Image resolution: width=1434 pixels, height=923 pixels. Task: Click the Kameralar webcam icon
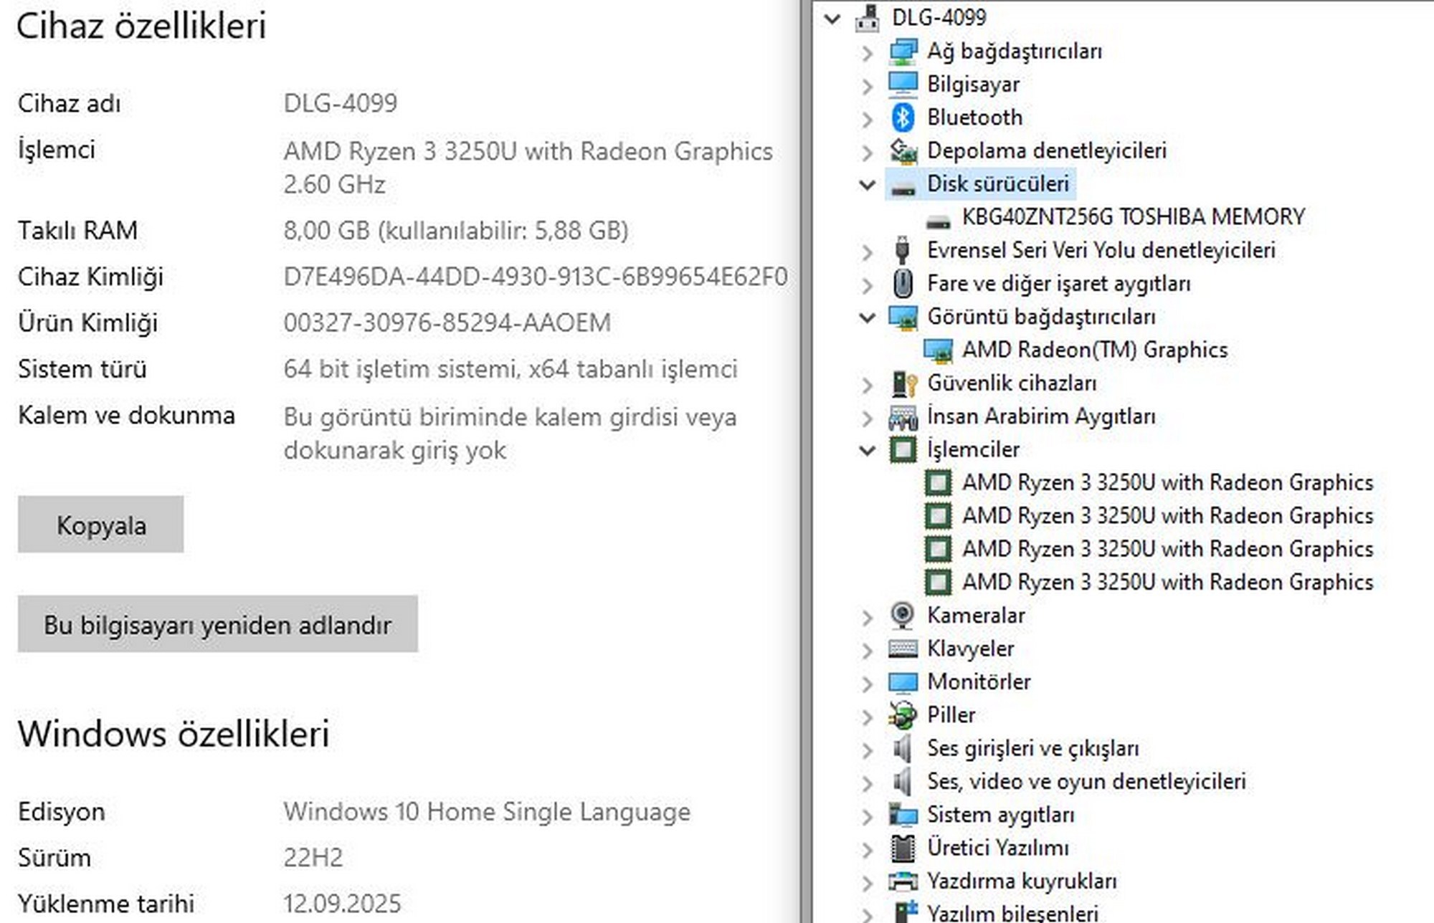(902, 616)
